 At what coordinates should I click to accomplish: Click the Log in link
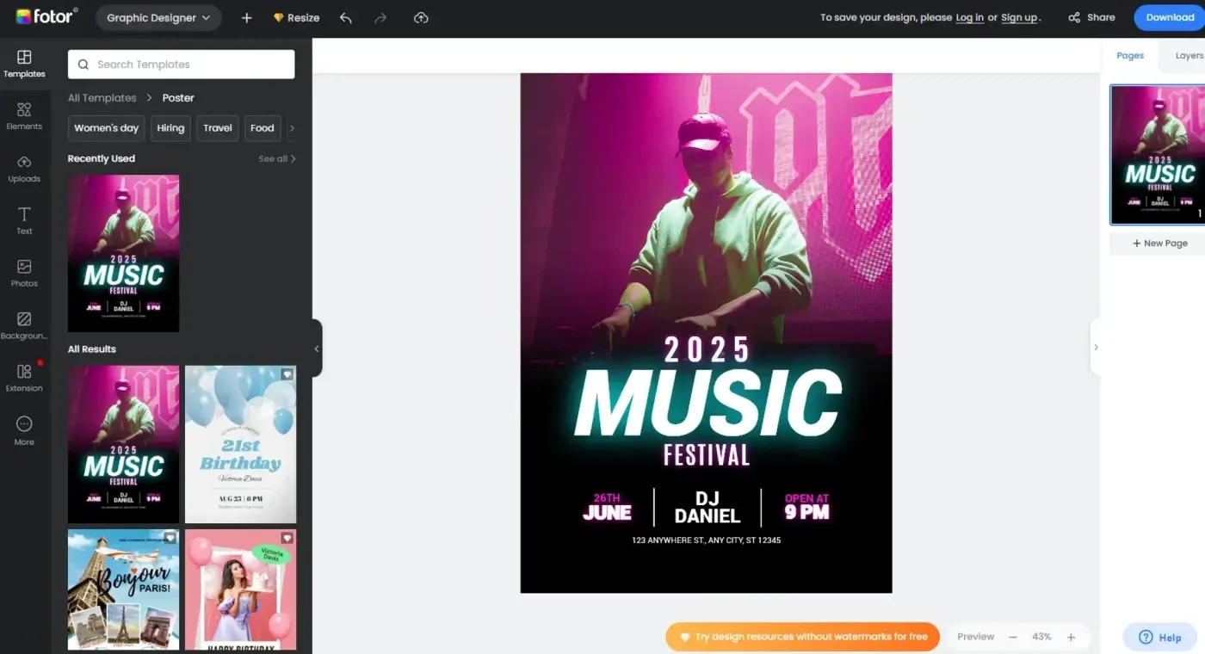969,17
